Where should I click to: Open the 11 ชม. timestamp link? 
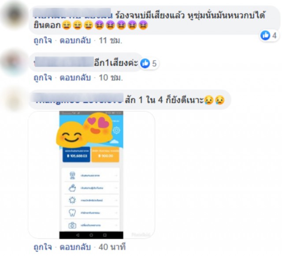pos(111,41)
